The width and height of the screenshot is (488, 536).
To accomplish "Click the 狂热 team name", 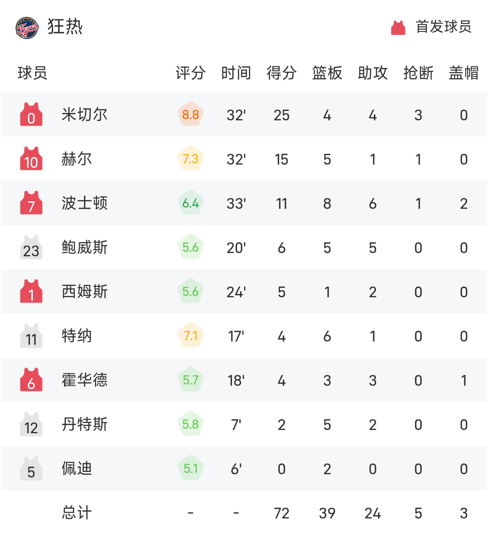I will (x=65, y=27).
